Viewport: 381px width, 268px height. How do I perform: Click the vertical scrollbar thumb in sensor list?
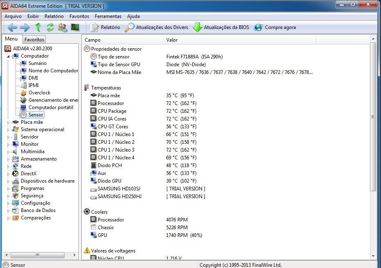[373, 117]
